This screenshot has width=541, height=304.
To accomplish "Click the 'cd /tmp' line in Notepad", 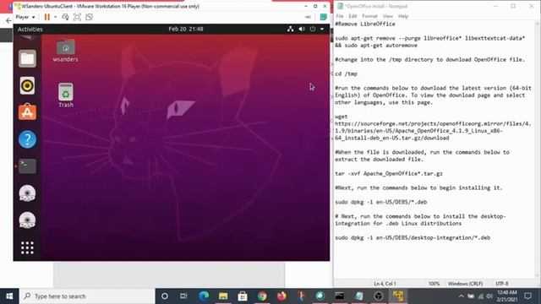I will point(346,73).
